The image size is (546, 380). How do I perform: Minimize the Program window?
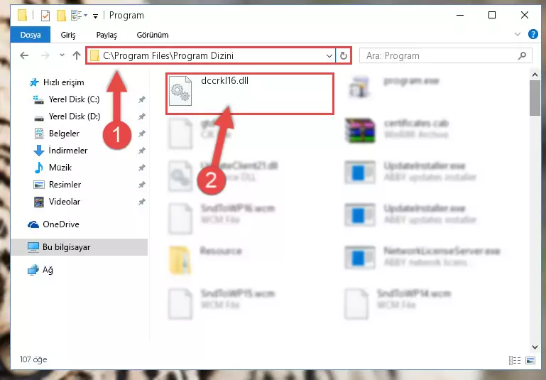pos(460,16)
